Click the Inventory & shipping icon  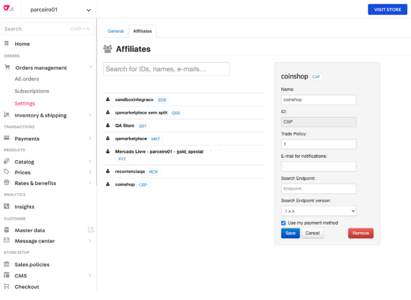(7, 115)
